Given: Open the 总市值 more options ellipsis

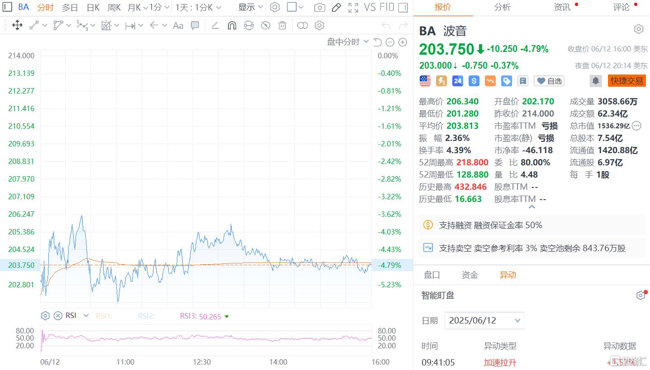Looking at the screenshot, I should (x=637, y=126).
